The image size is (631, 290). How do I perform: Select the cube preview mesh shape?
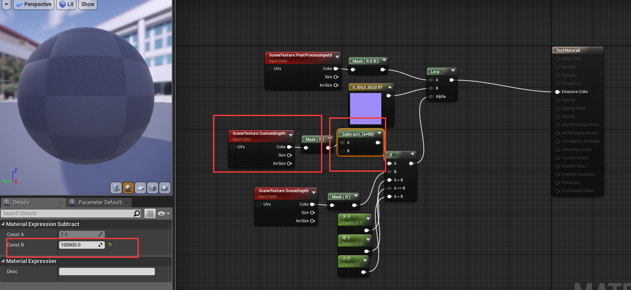pos(152,188)
